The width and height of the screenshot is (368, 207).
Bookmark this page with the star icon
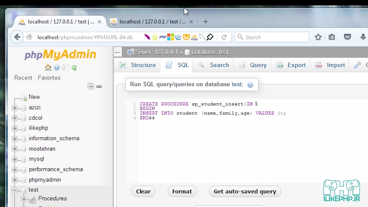[318, 37]
